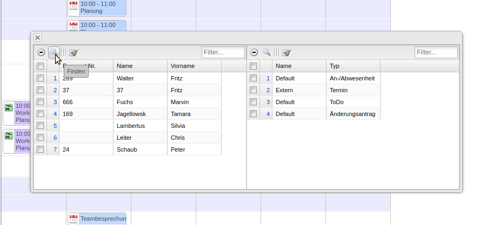The width and height of the screenshot is (493, 225).
Task: Click the Finden search icon in left panel
Action: (x=54, y=52)
